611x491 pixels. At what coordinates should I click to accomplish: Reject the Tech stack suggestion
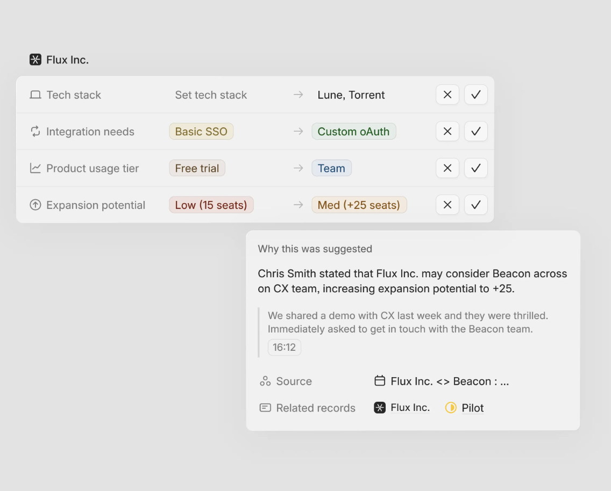coord(447,95)
